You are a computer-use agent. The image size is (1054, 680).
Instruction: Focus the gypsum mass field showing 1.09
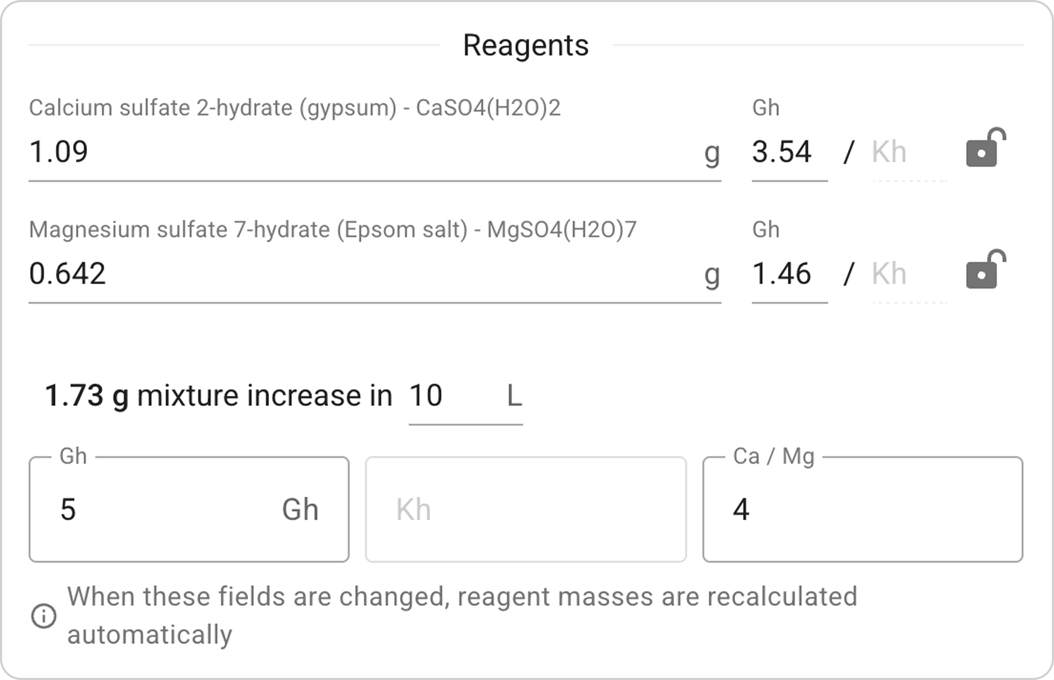tap(364, 152)
